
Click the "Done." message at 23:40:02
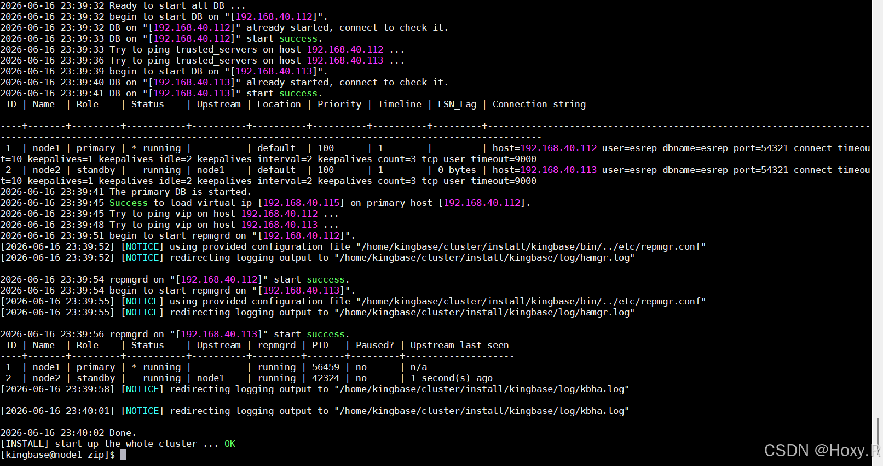tap(123, 433)
